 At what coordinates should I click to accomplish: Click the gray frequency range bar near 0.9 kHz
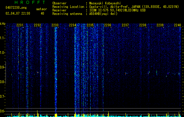[6, 73]
